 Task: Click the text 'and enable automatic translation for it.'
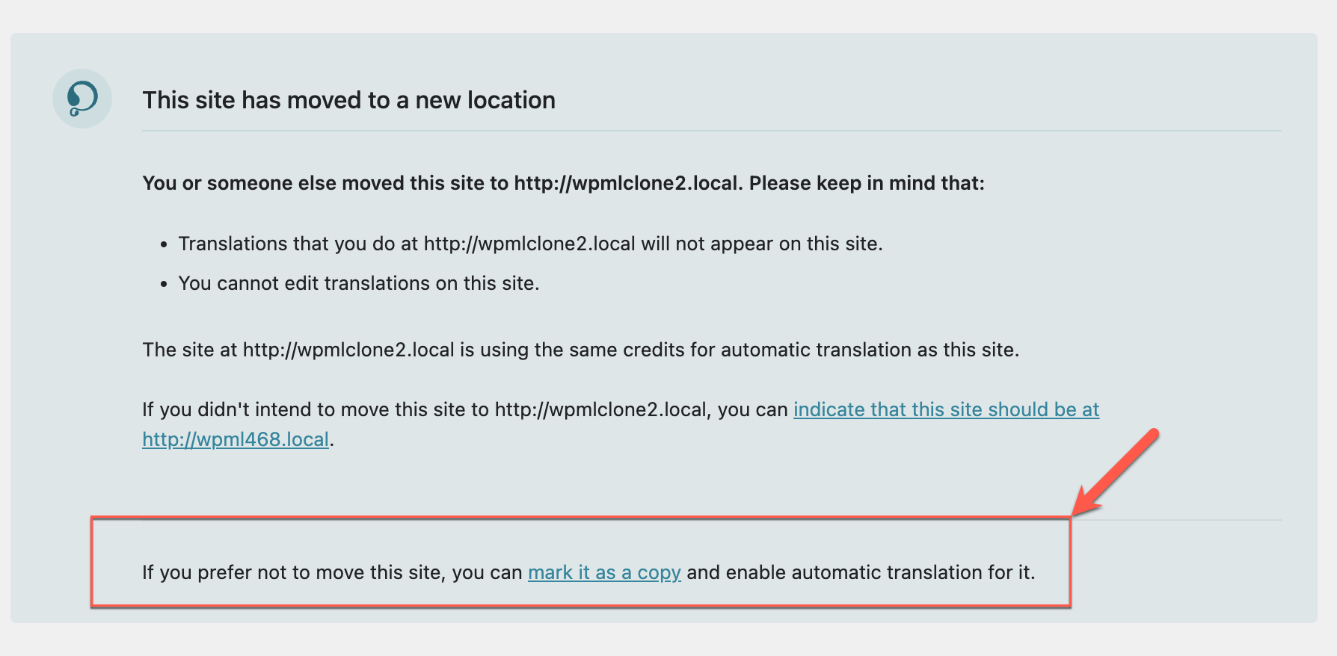pyautogui.click(x=861, y=572)
